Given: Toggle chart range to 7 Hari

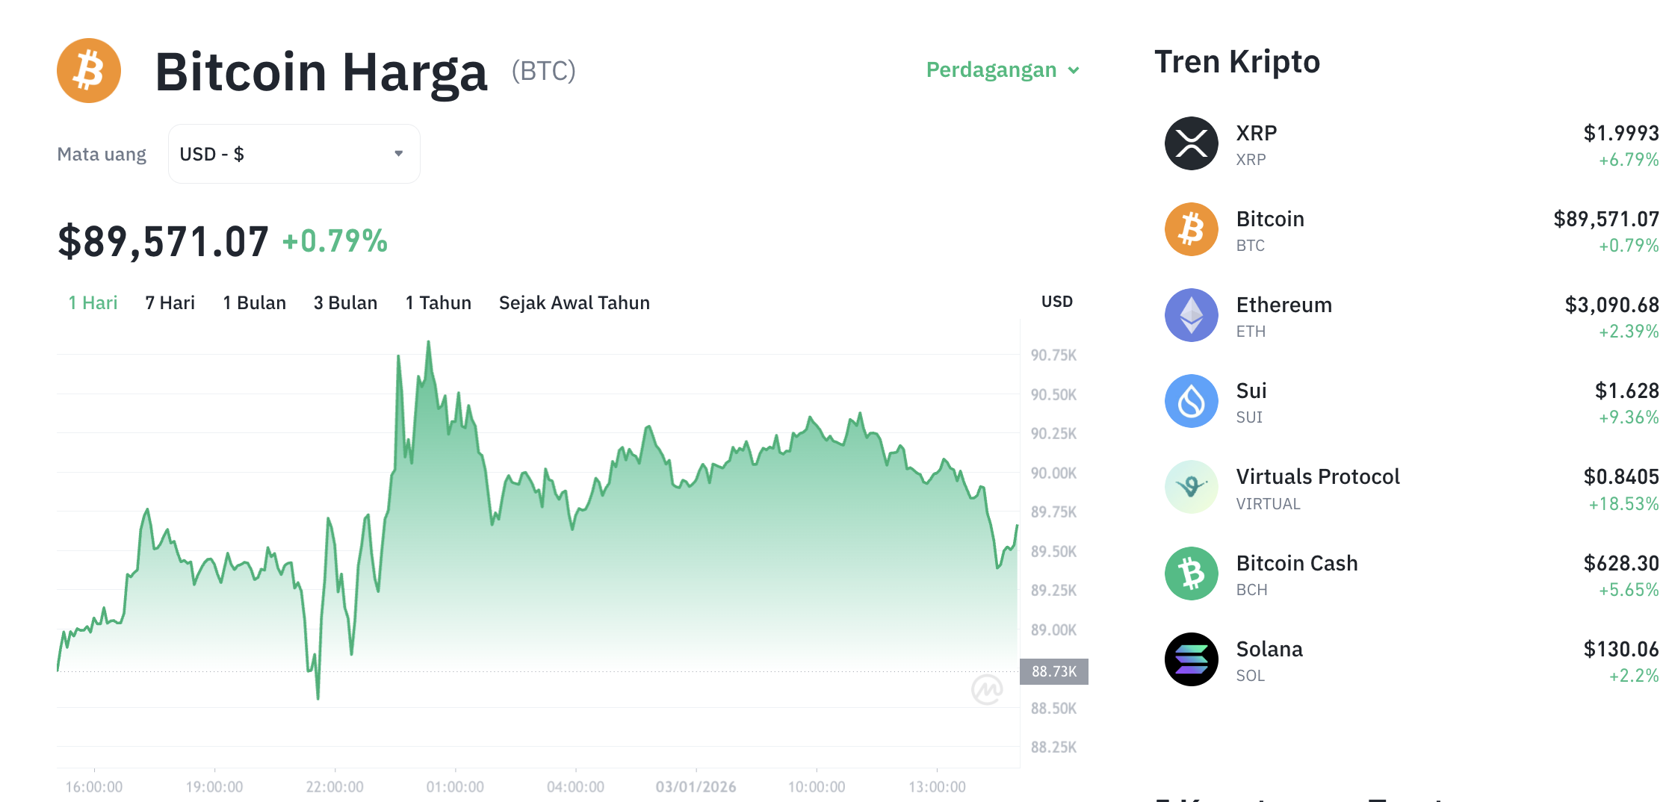Looking at the screenshot, I should (x=170, y=302).
